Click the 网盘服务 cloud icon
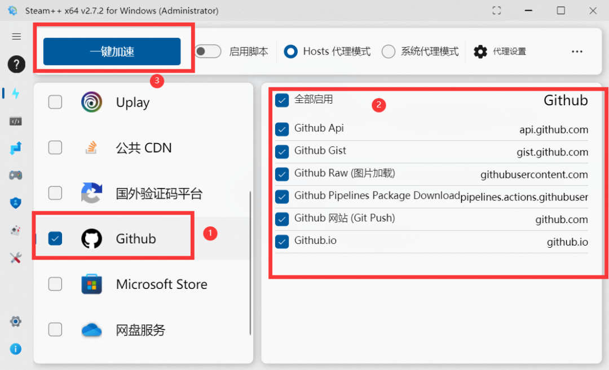The height and width of the screenshot is (370, 609). (92, 330)
